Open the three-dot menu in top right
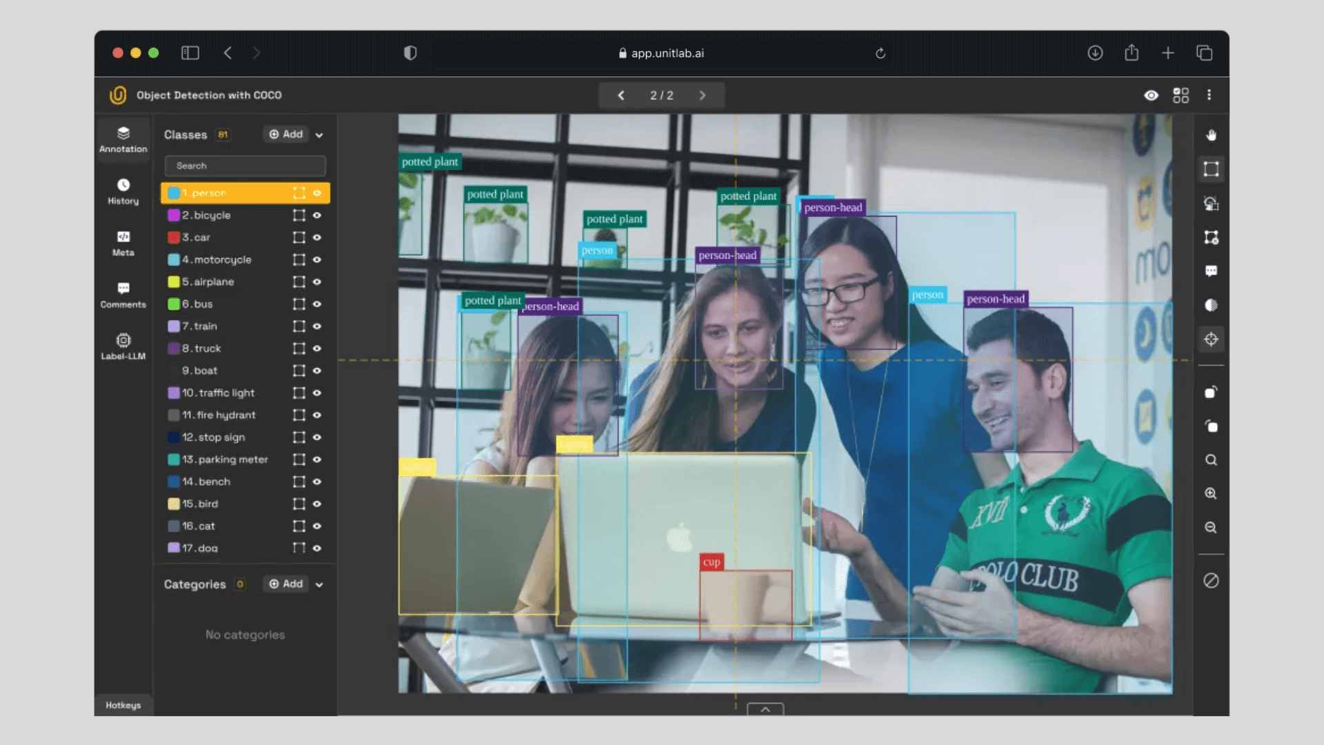Viewport: 1324px width, 745px height. pos(1209,95)
